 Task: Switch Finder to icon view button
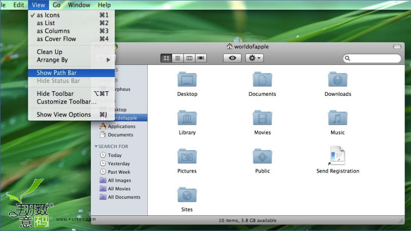[166, 58]
